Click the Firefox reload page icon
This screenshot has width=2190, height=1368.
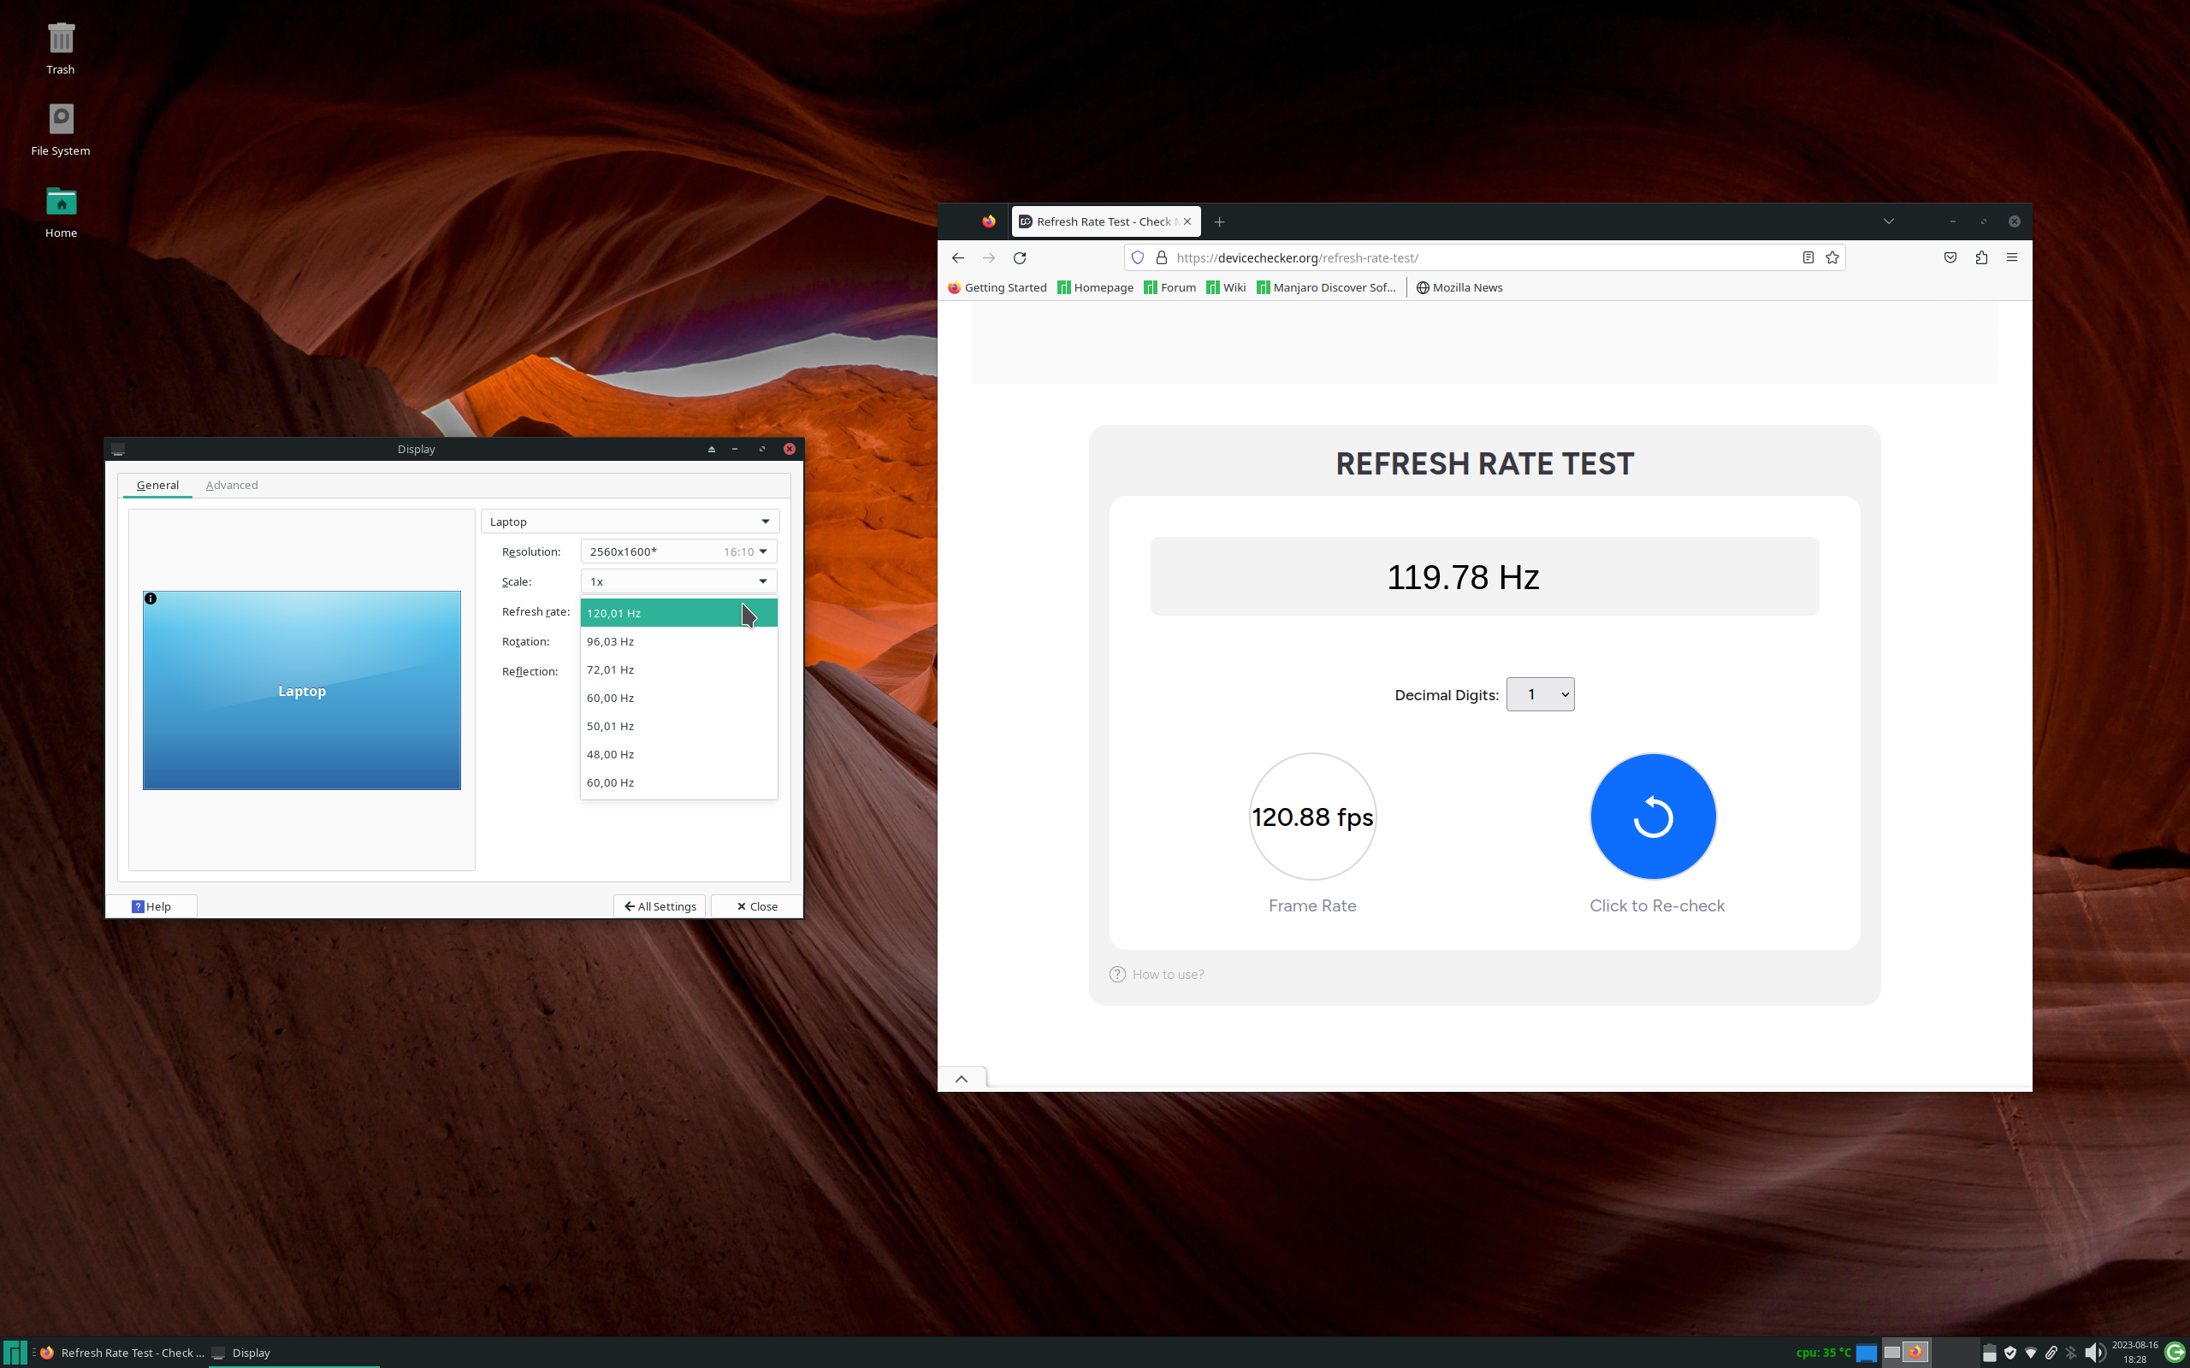point(1020,258)
